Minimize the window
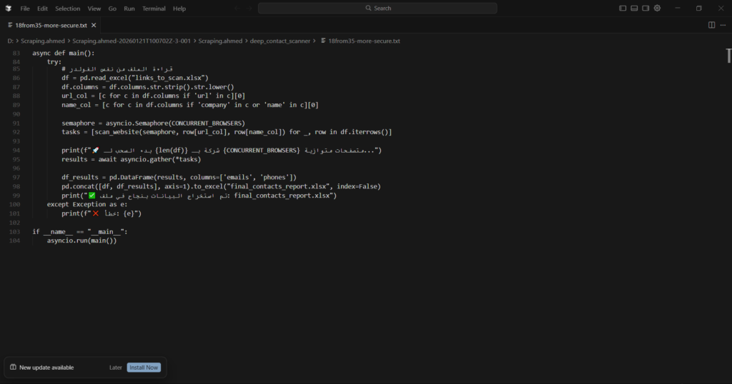This screenshot has width=732, height=384. click(x=678, y=9)
